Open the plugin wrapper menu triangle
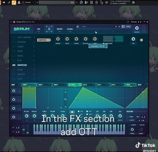The width and height of the screenshot is (158, 152). (11, 22)
